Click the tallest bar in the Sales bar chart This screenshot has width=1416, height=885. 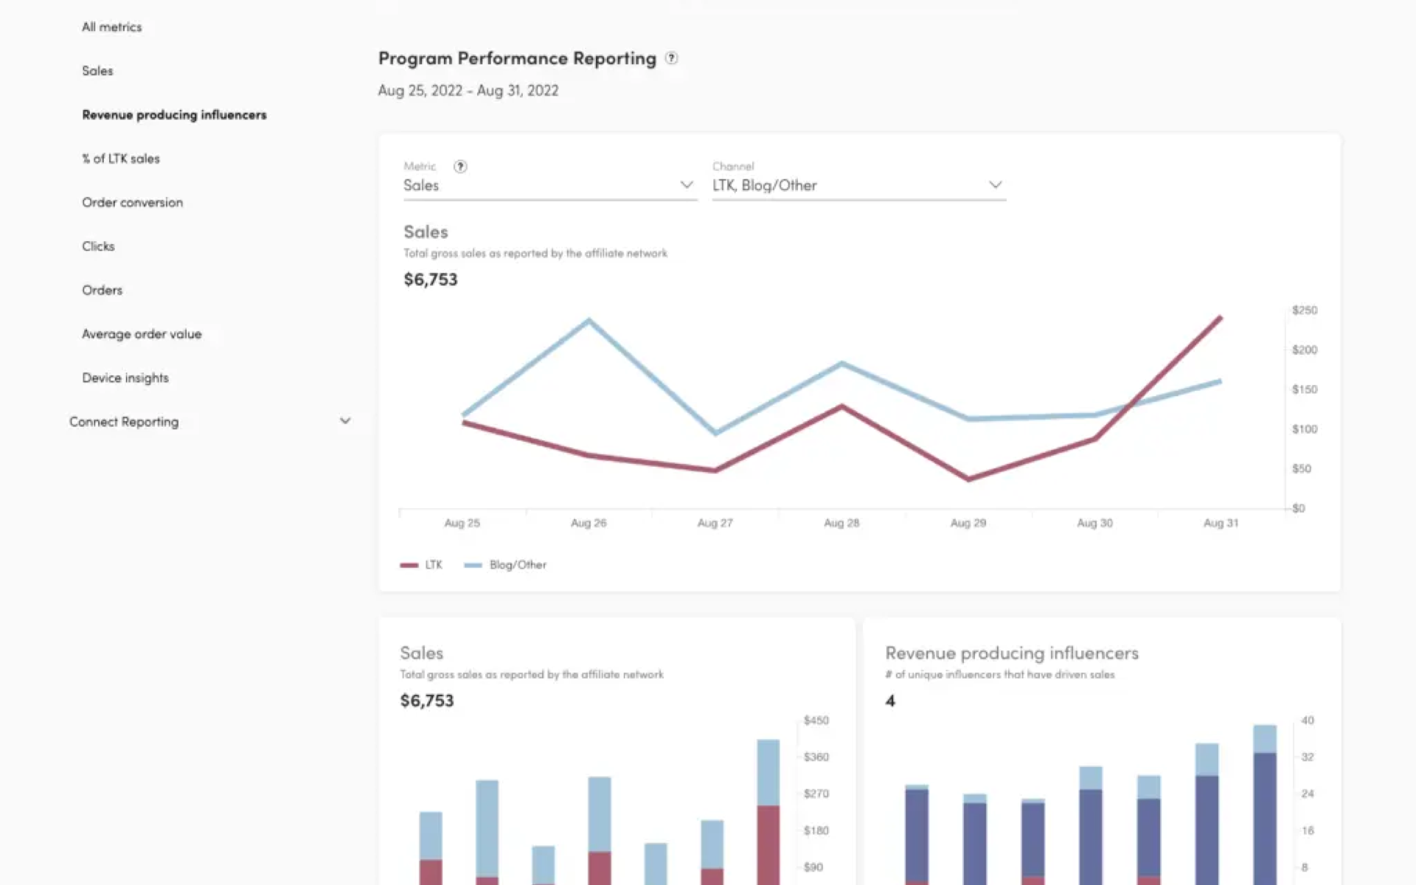pos(767,804)
